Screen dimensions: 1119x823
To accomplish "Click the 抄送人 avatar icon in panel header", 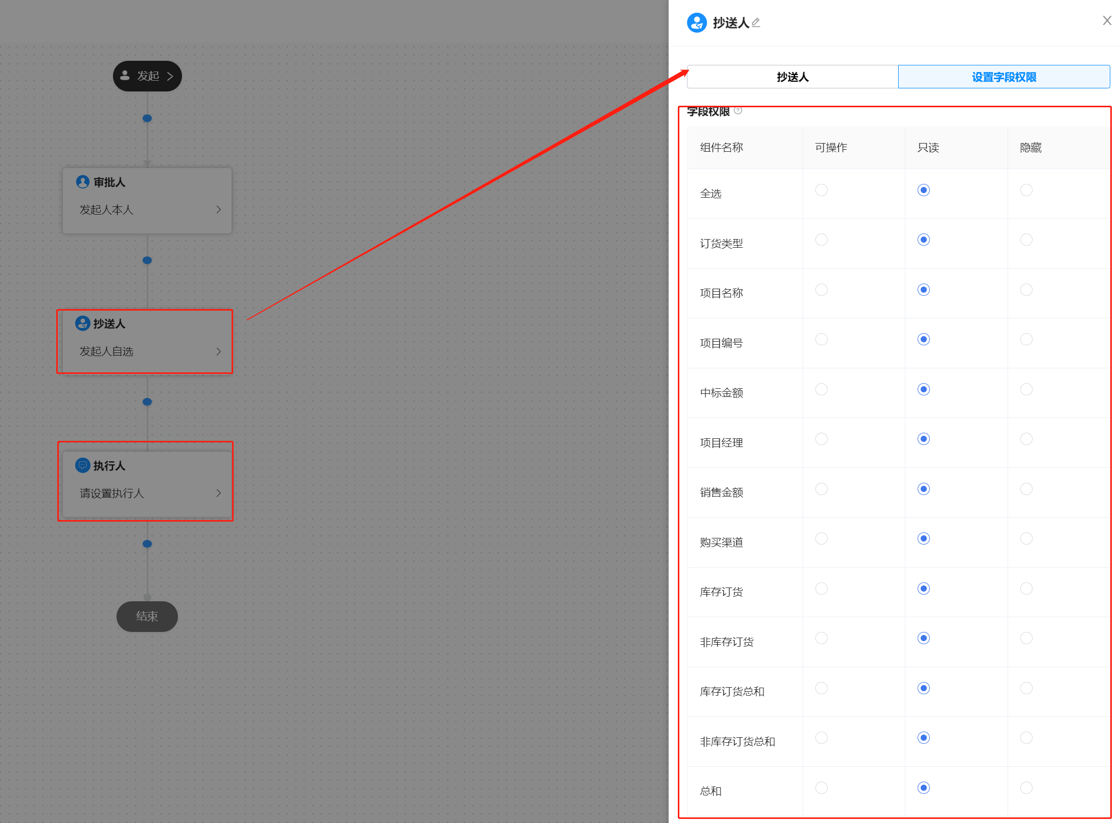I will click(x=697, y=22).
